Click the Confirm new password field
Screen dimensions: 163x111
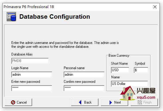point(84,88)
